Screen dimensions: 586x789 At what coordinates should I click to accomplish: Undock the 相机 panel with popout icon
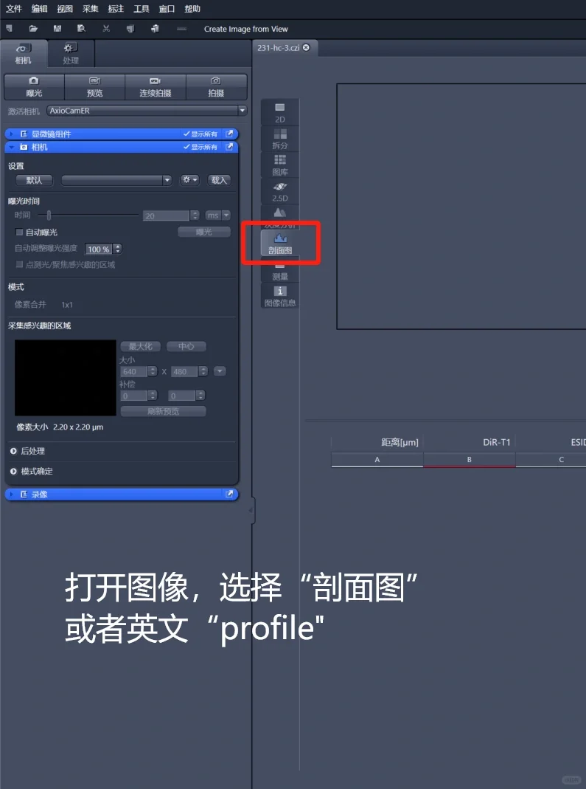click(229, 147)
